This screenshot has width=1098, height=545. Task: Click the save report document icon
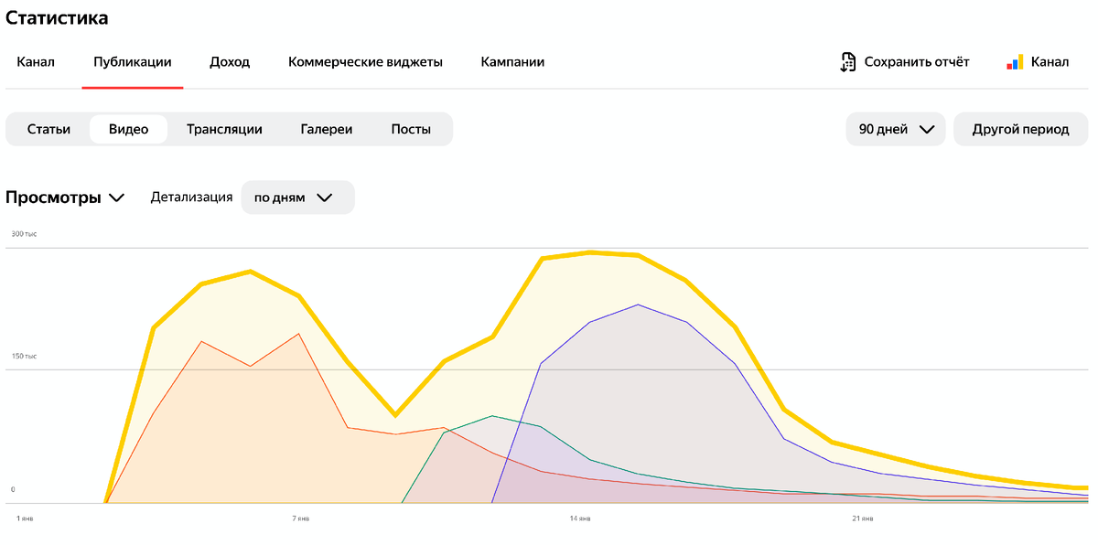click(x=848, y=62)
